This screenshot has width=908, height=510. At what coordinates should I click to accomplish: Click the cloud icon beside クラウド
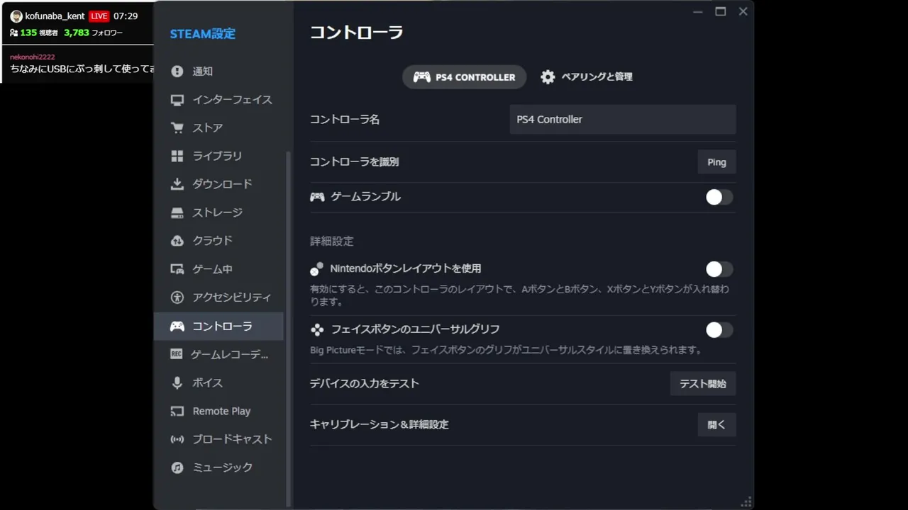[177, 241]
